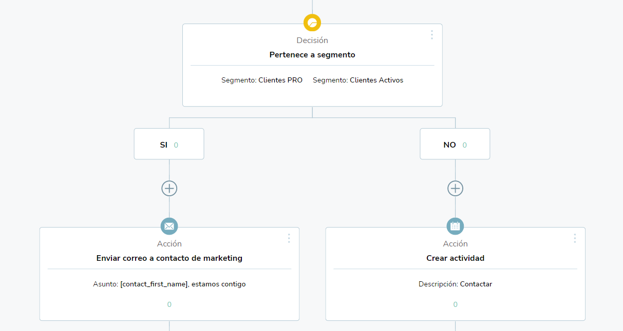Click Segmento: Clientes PRO label

coord(262,80)
